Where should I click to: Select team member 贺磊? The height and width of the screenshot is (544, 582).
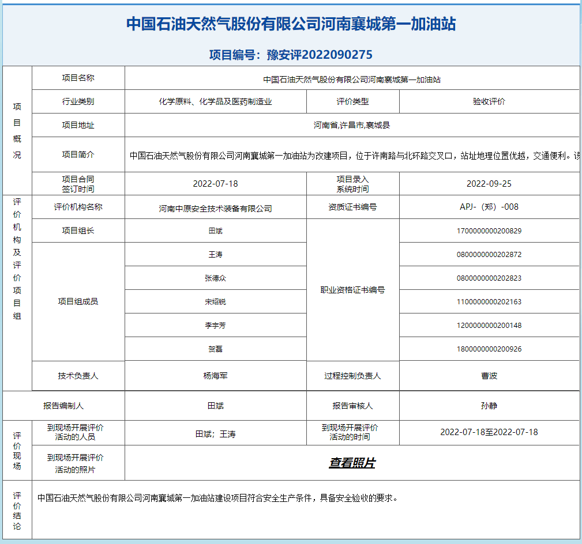click(x=215, y=349)
